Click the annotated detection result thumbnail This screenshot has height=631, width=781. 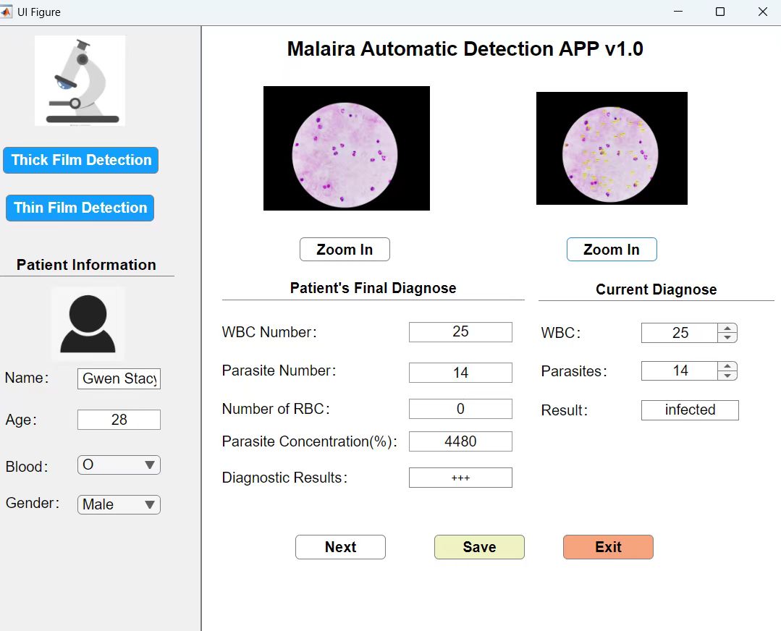pyautogui.click(x=612, y=148)
